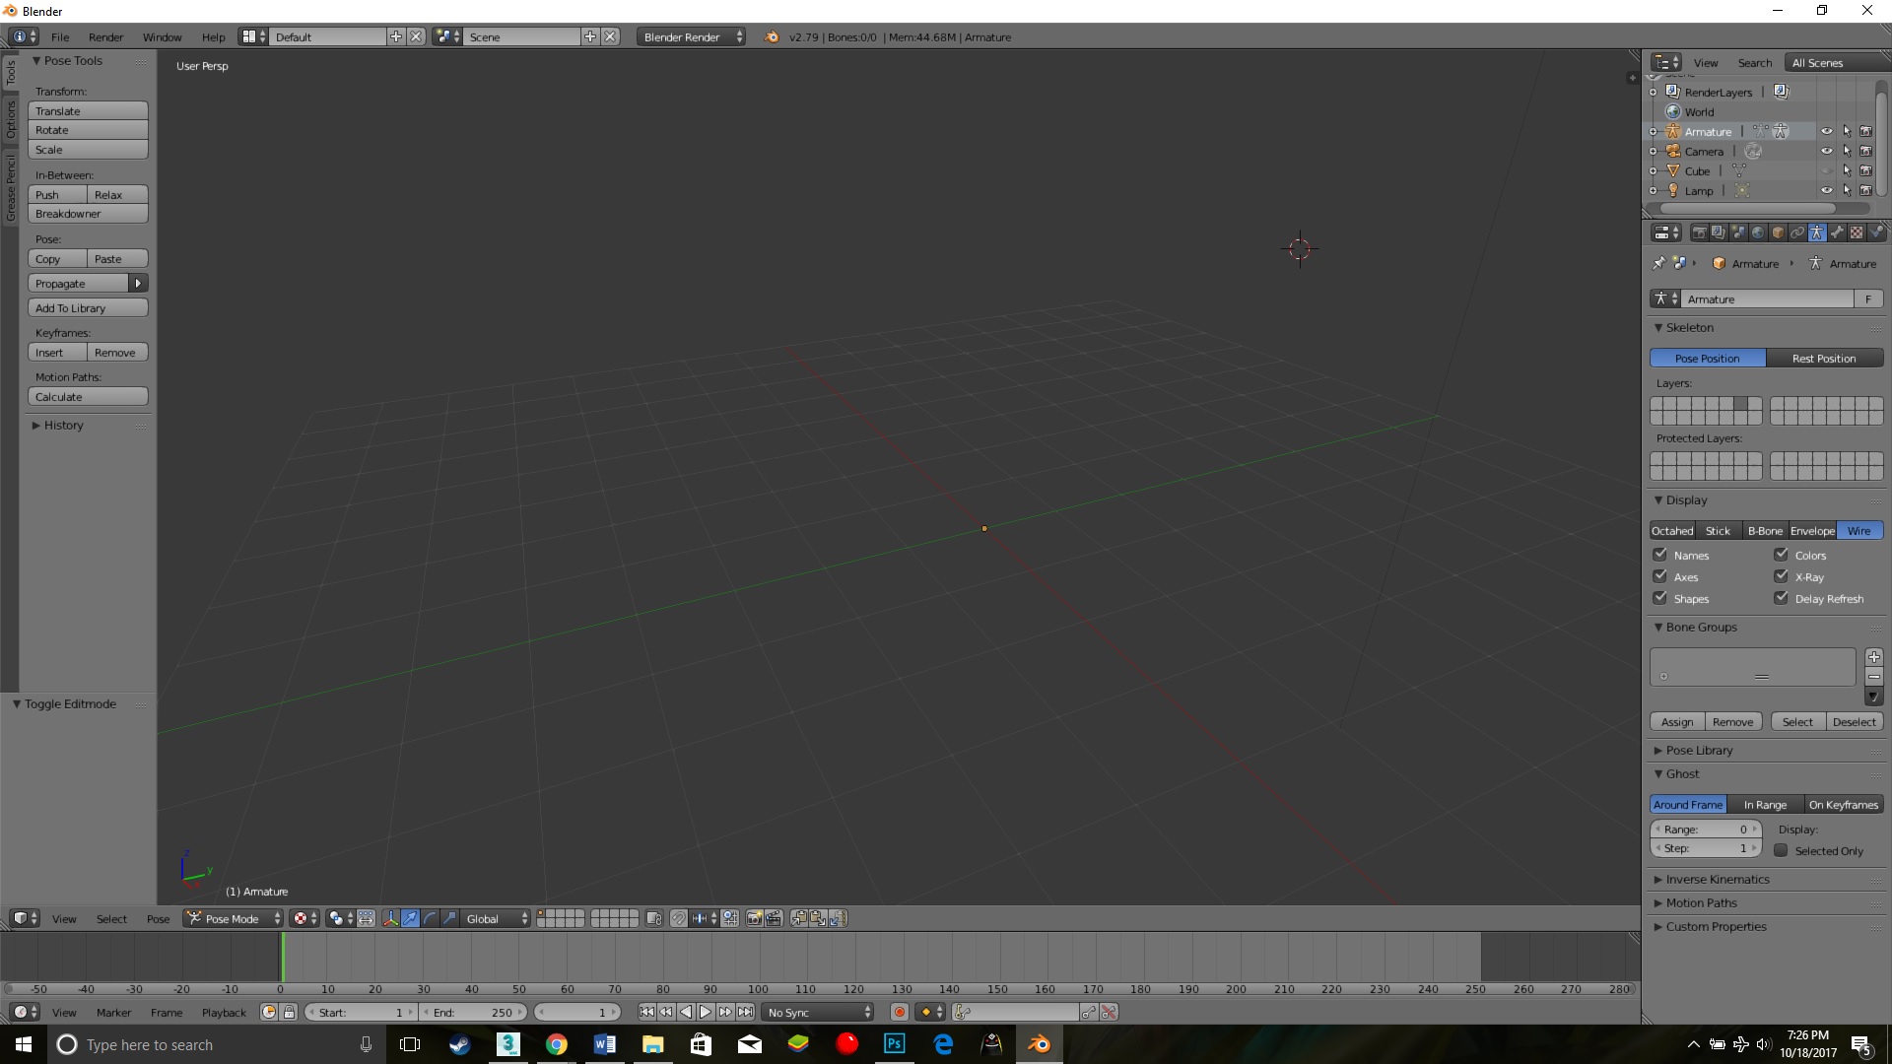Toggle the 3D manipulator widget icon
Viewport: 1892px width, 1064px height.
click(390, 918)
